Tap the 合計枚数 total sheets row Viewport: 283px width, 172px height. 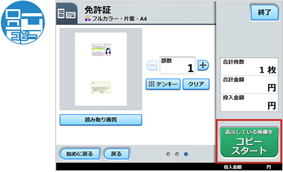coord(249,67)
